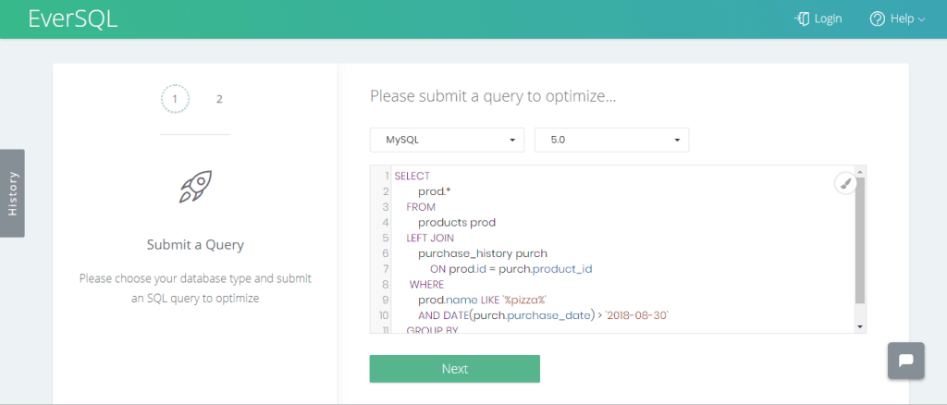Click the Login door icon
The height and width of the screenshot is (405, 947).
point(803,18)
